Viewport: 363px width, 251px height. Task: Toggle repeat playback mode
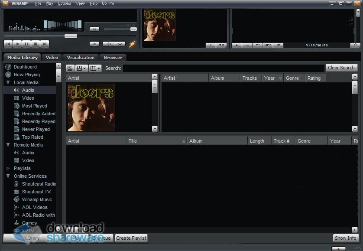(x=120, y=44)
